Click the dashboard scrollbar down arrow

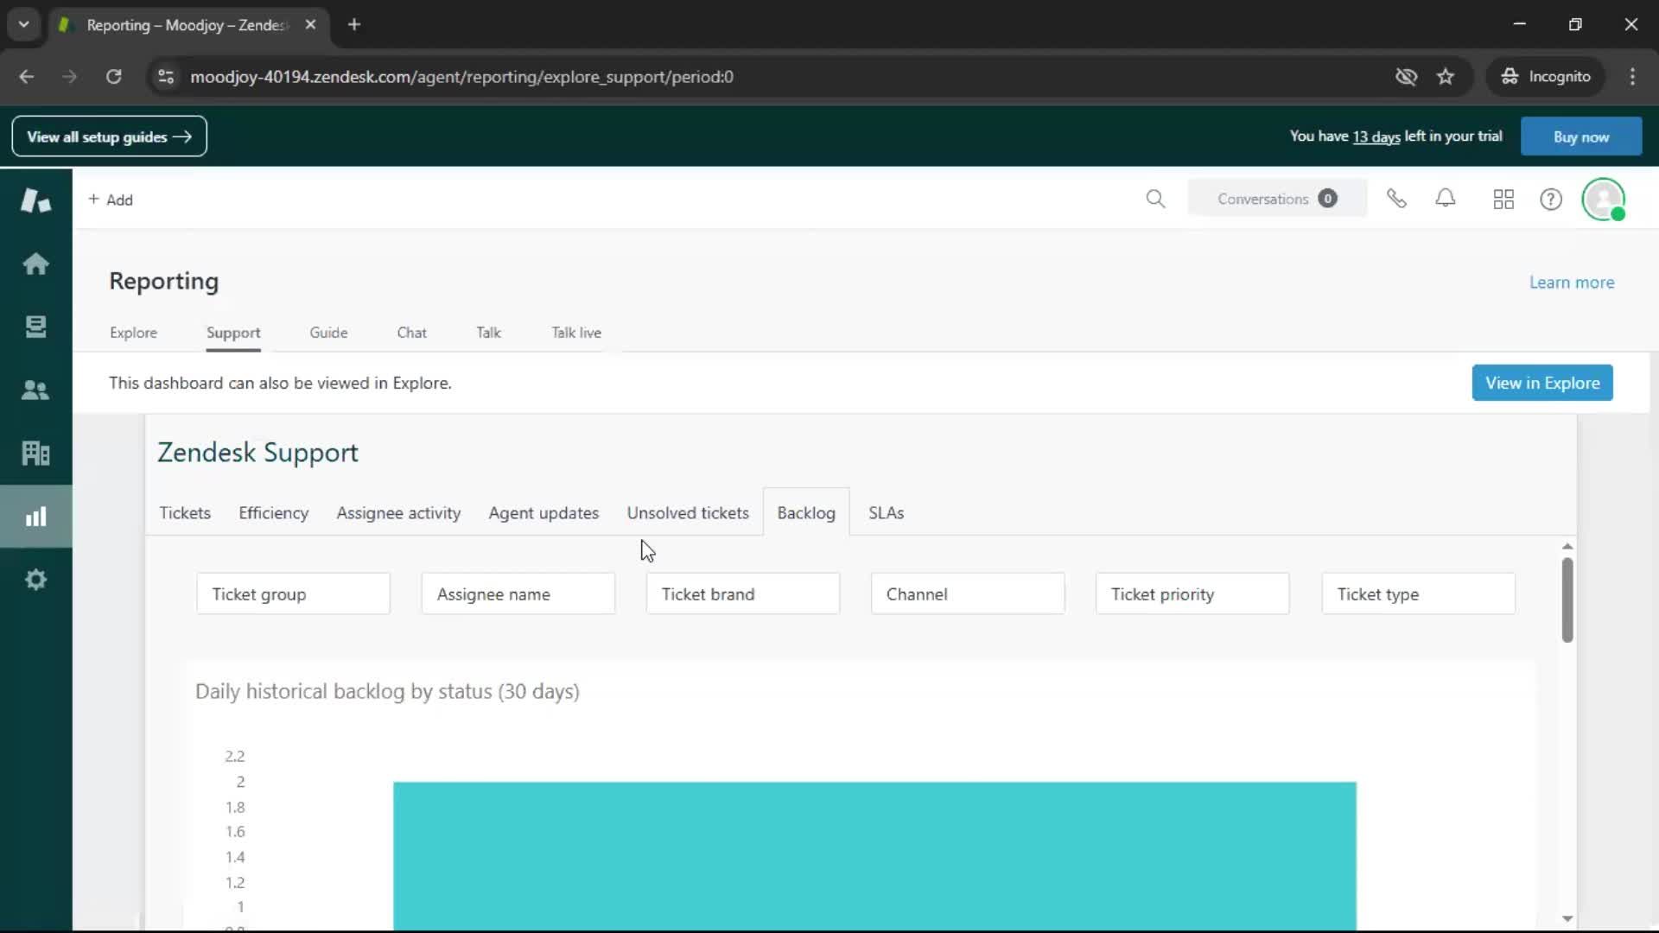pyautogui.click(x=1567, y=919)
